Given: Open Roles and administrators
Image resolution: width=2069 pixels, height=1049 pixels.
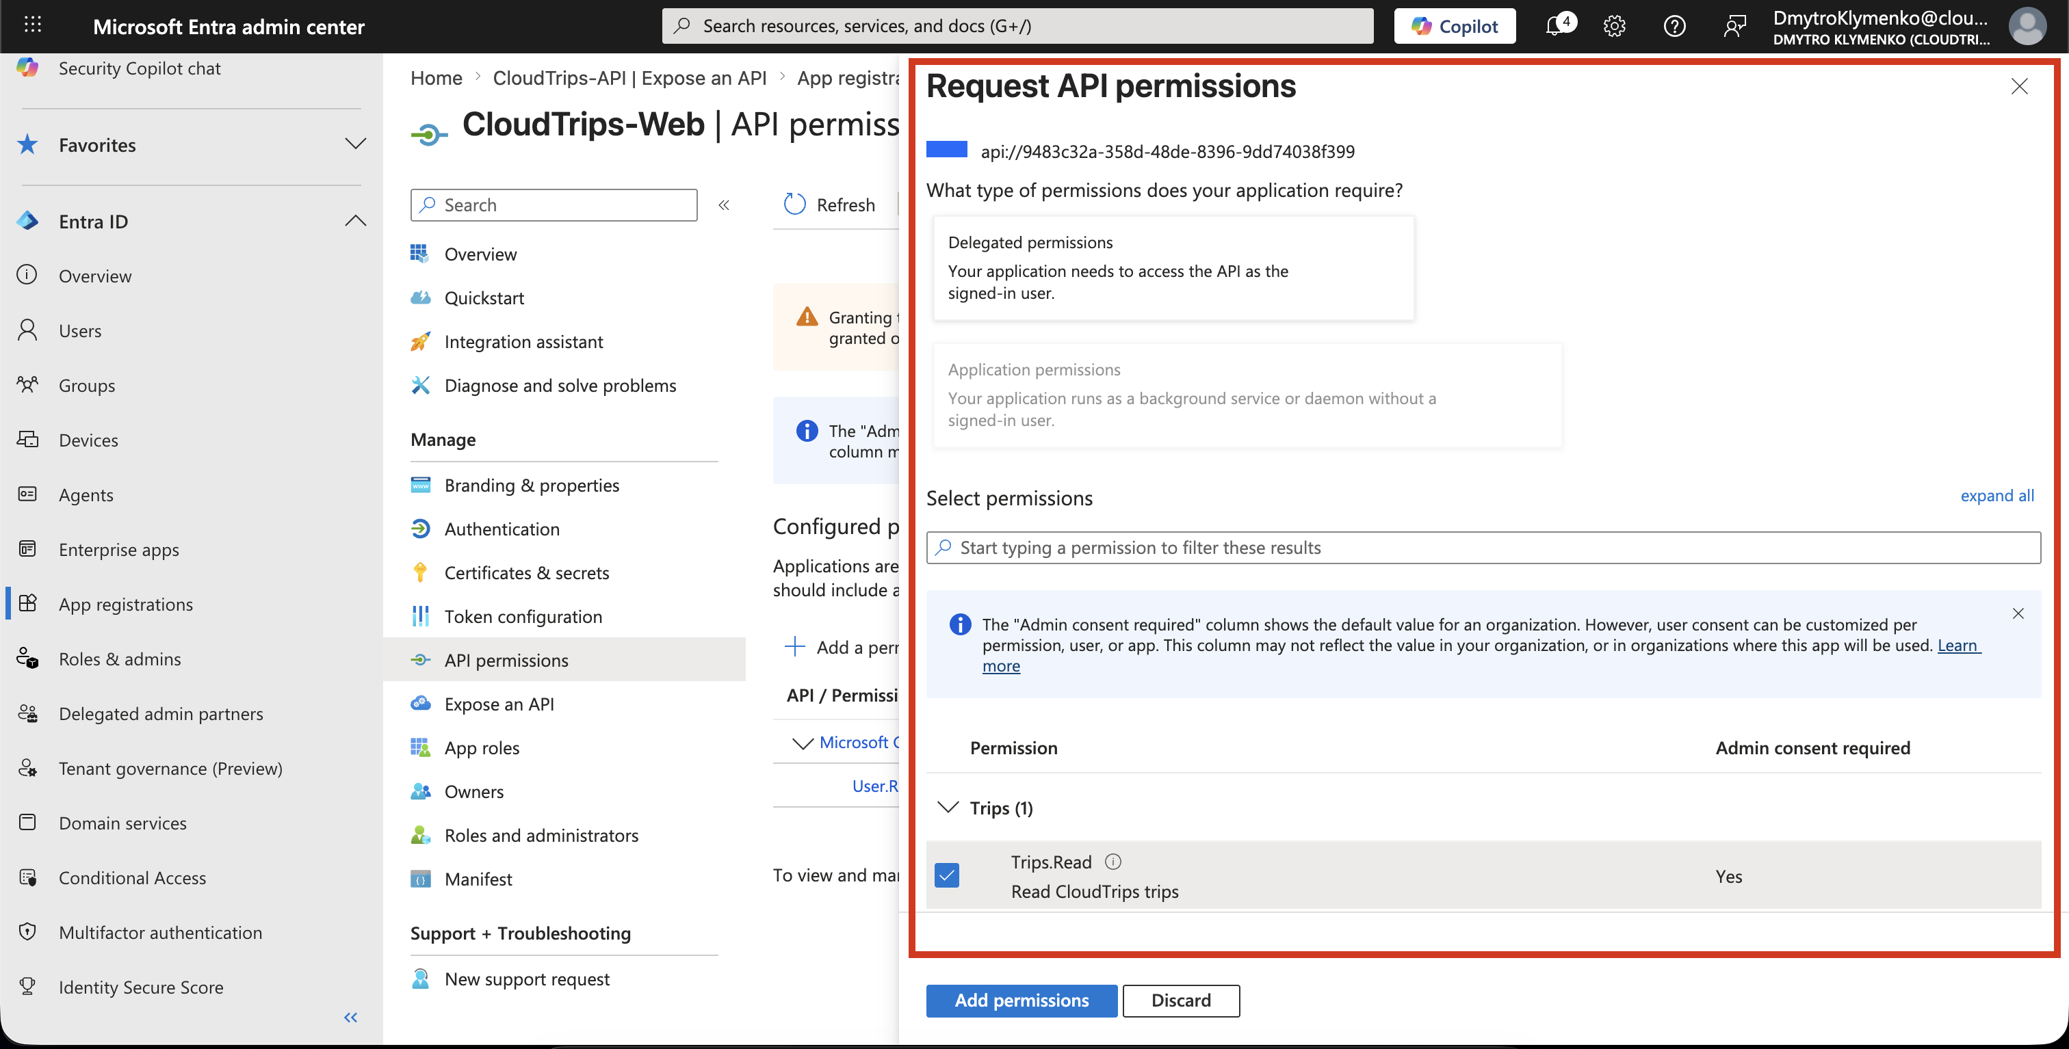Looking at the screenshot, I should point(541,835).
